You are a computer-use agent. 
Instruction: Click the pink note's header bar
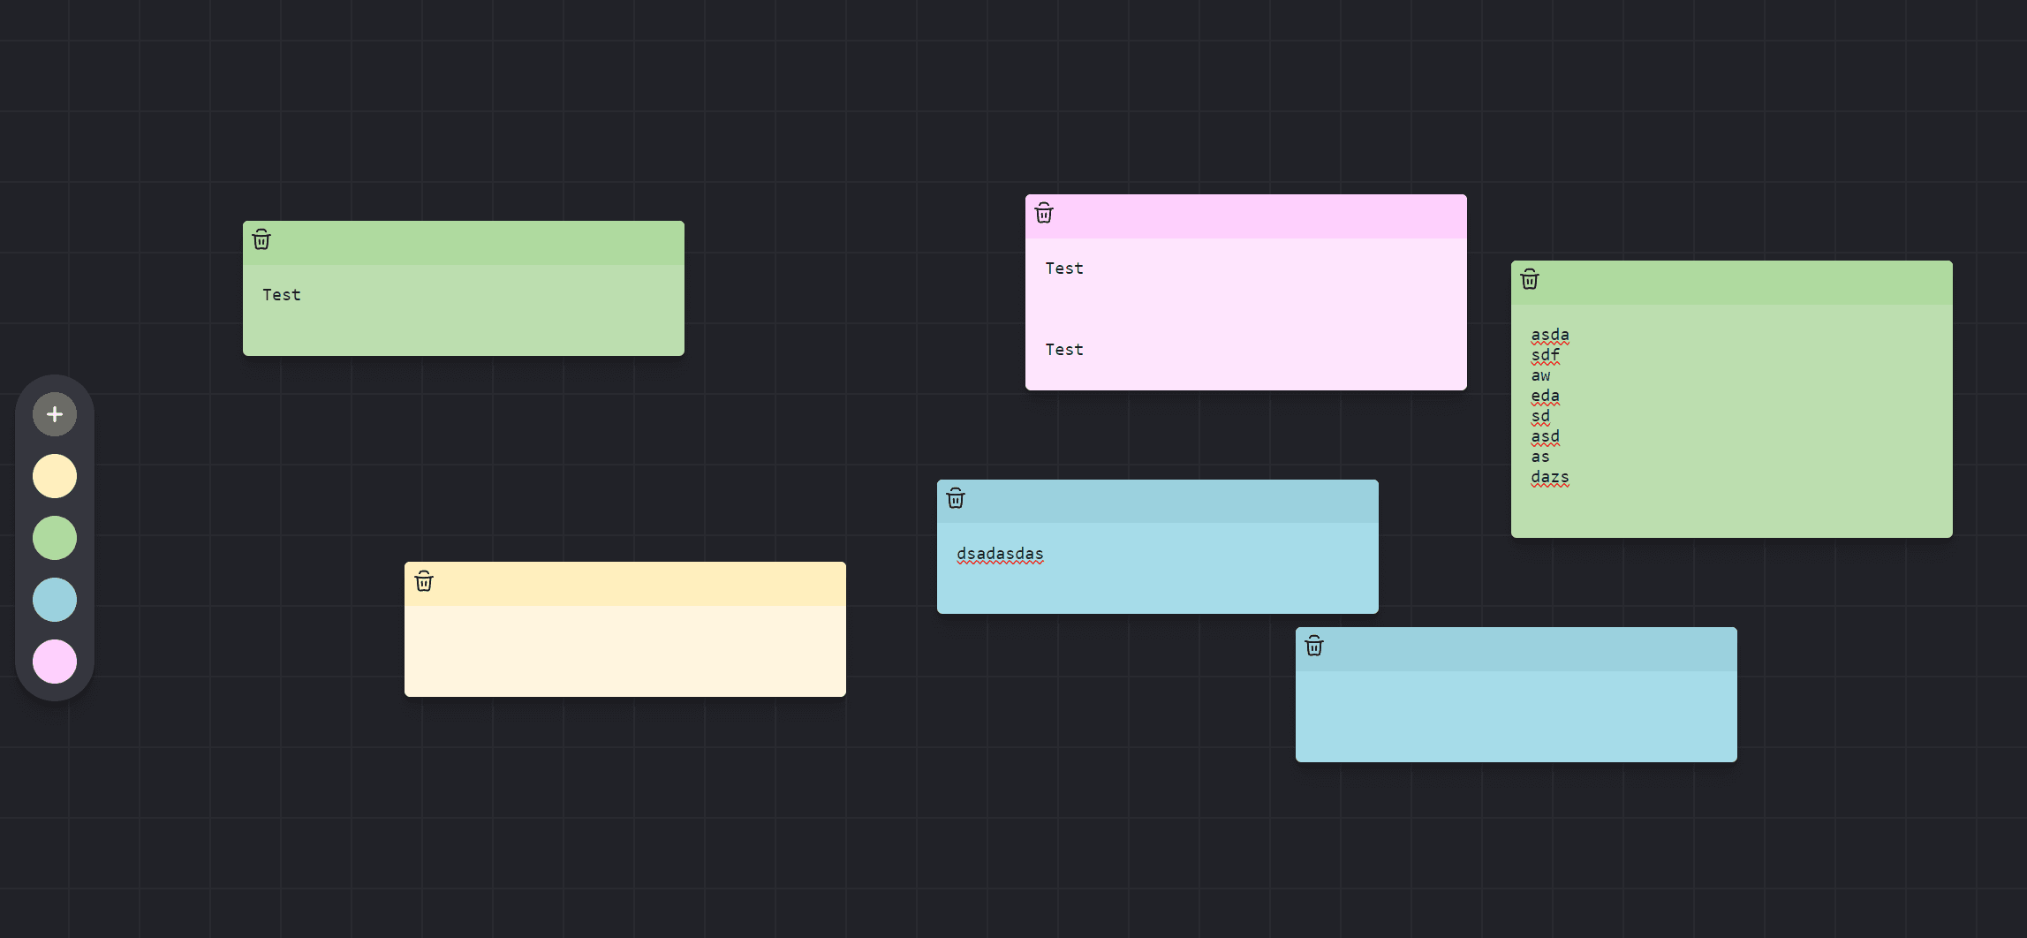(x=1246, y=216)
